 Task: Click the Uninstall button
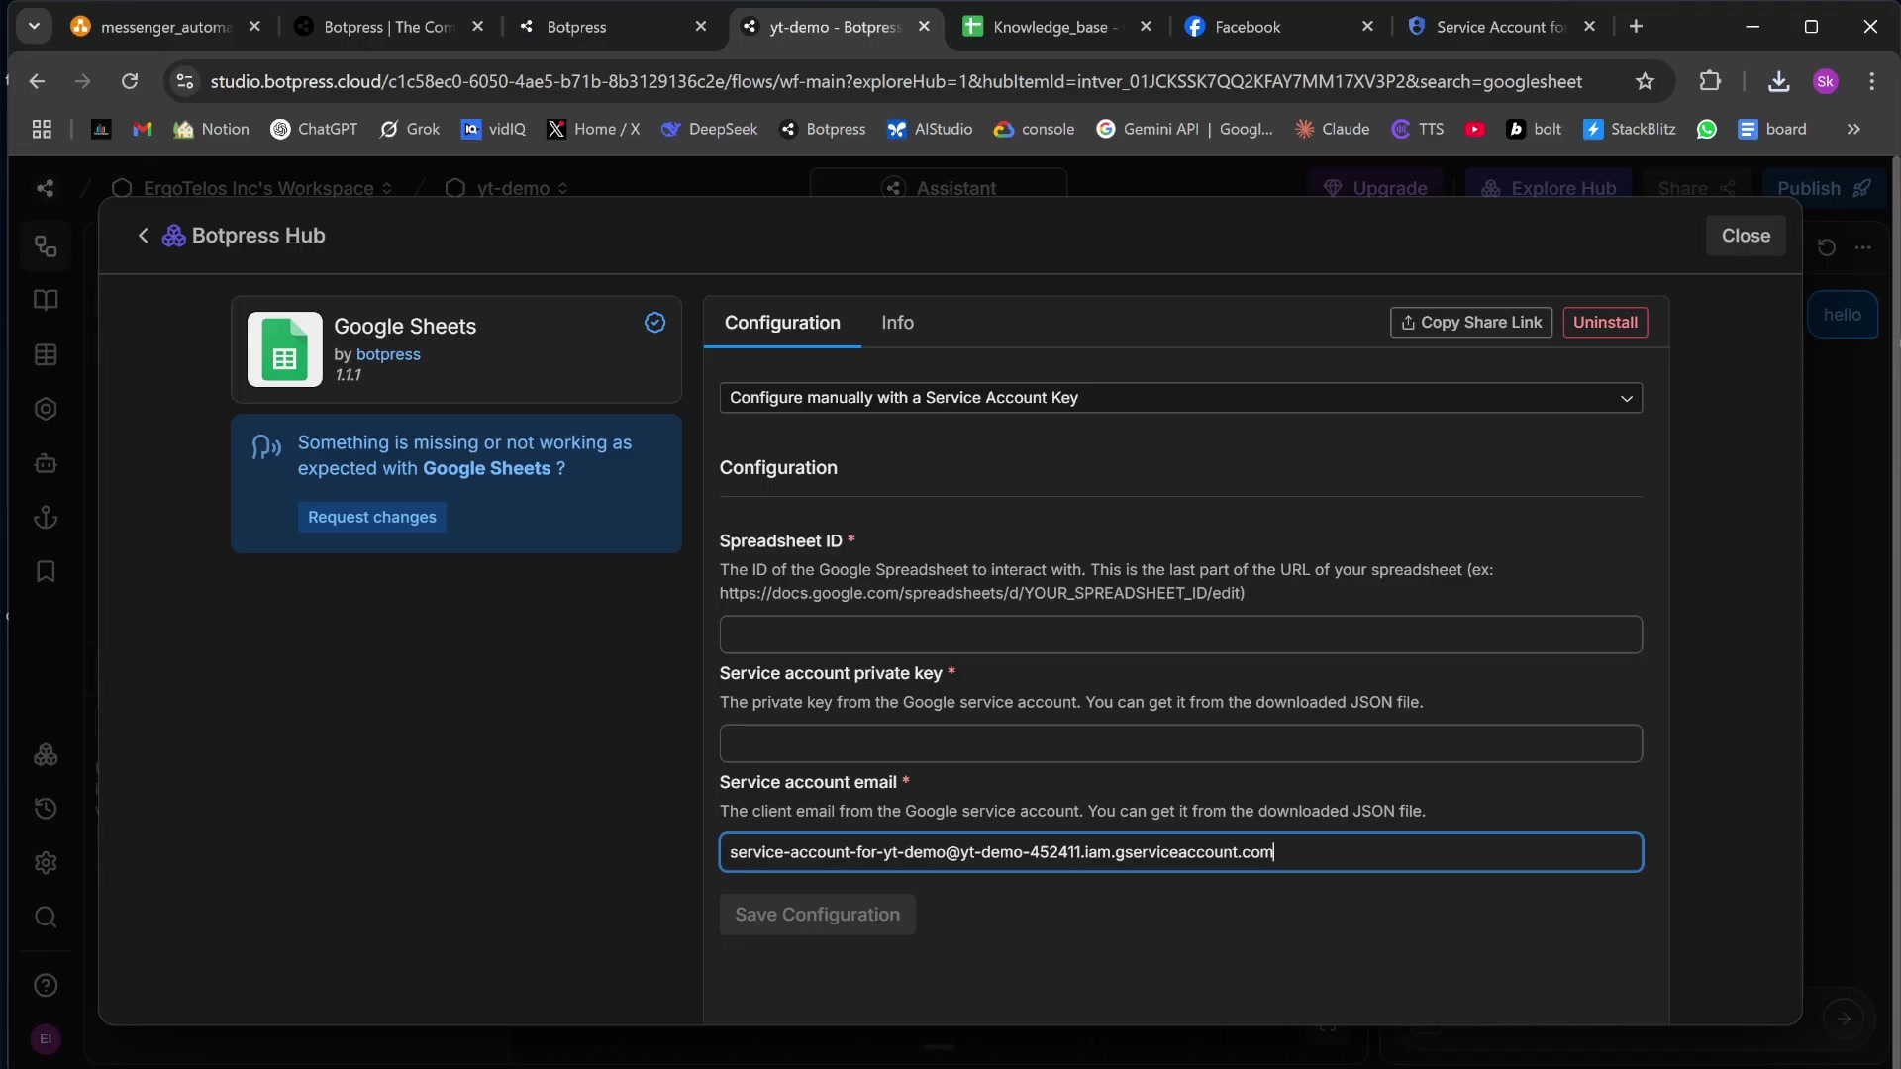click(1605, 323)
